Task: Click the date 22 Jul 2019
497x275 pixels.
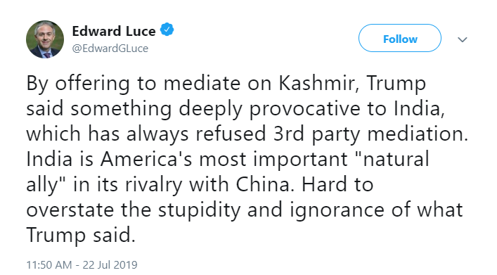Action: (110, 264)
